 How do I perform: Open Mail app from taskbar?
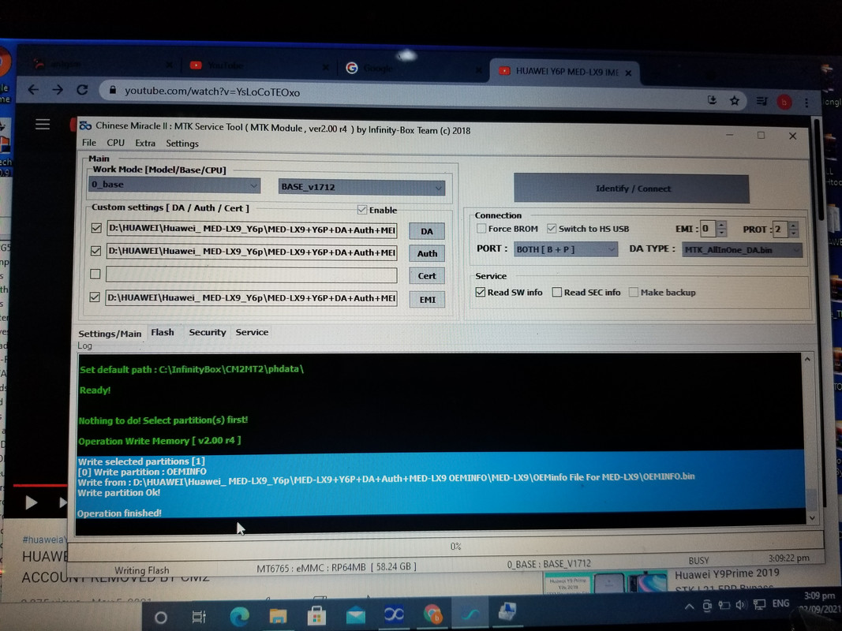355,615
